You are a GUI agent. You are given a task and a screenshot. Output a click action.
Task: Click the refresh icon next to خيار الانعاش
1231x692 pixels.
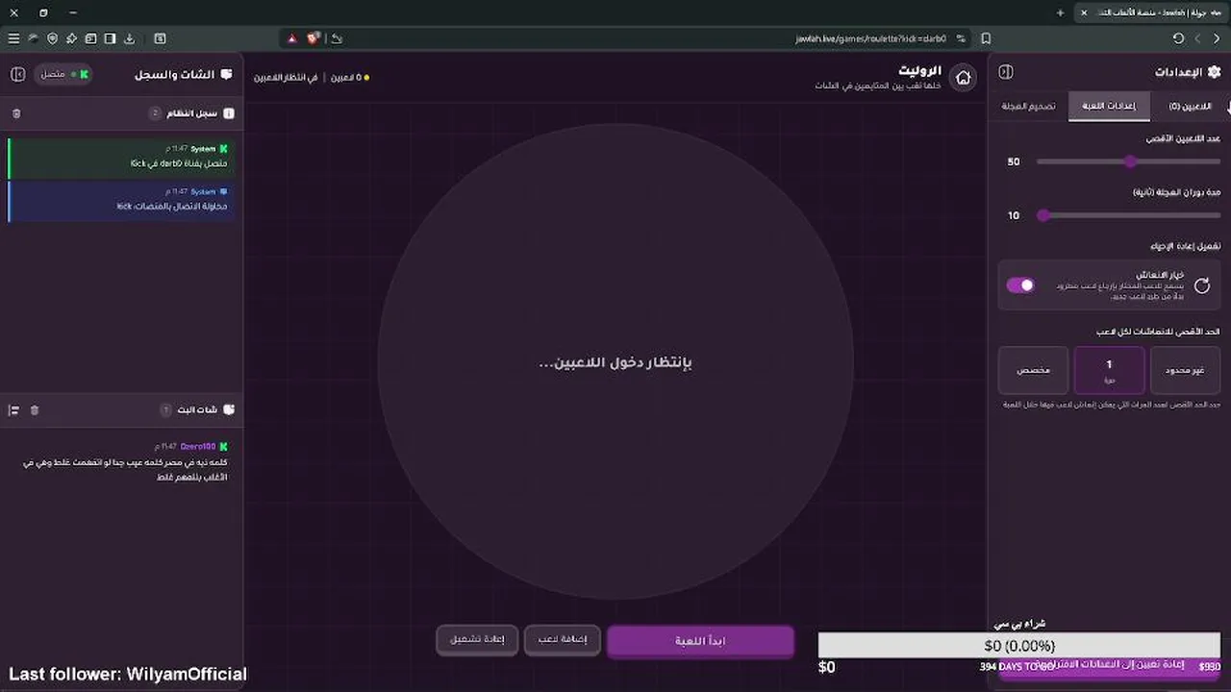1201,285
